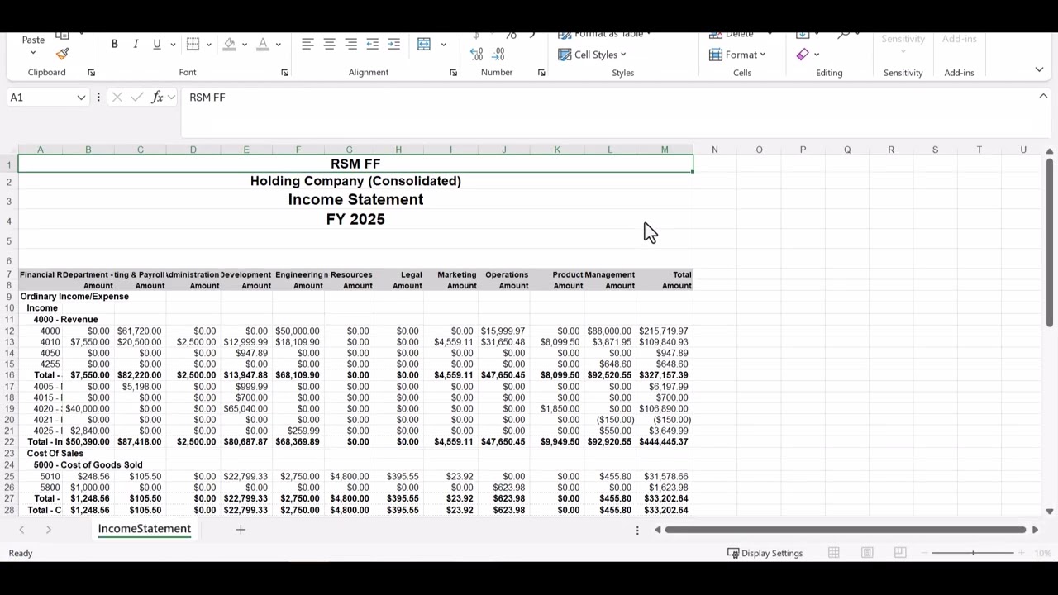Open Cell Styles dropdown
This screenshot has width=1058, height=595.
click(592, 55)
